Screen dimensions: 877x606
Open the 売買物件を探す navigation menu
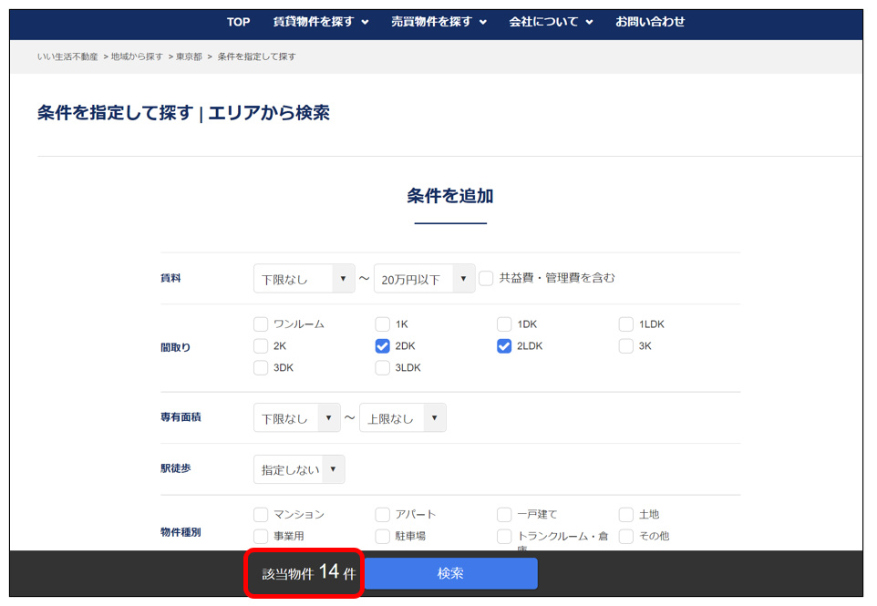click(x=438, y=22)
